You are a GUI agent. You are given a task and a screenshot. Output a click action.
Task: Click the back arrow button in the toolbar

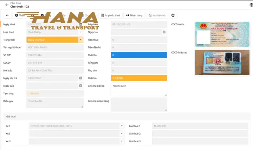tap(7, 15)
